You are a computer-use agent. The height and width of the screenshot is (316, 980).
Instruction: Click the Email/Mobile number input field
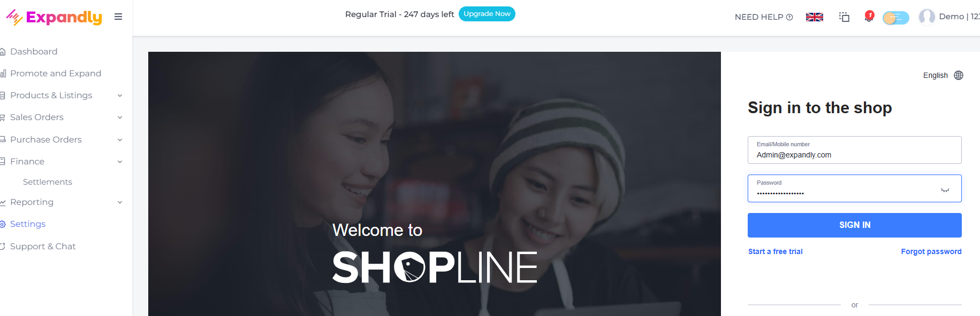coord(854,150)
